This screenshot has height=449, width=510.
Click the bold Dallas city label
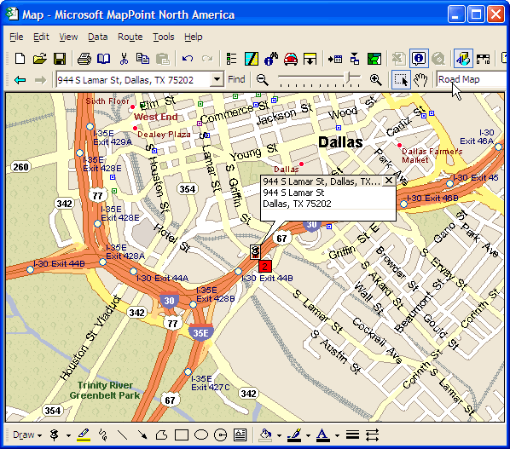(x=340, y=142)
